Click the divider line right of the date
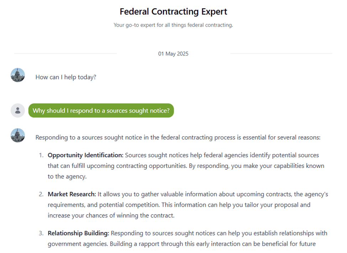The height and width of the screenshot is (253, 347). pyautogui.click(x=281, y=54)
